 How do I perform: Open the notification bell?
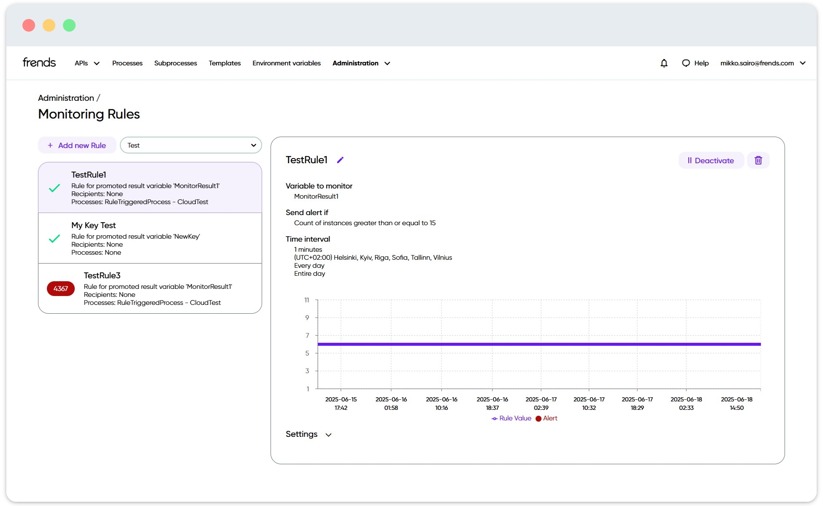click(664, 63)
